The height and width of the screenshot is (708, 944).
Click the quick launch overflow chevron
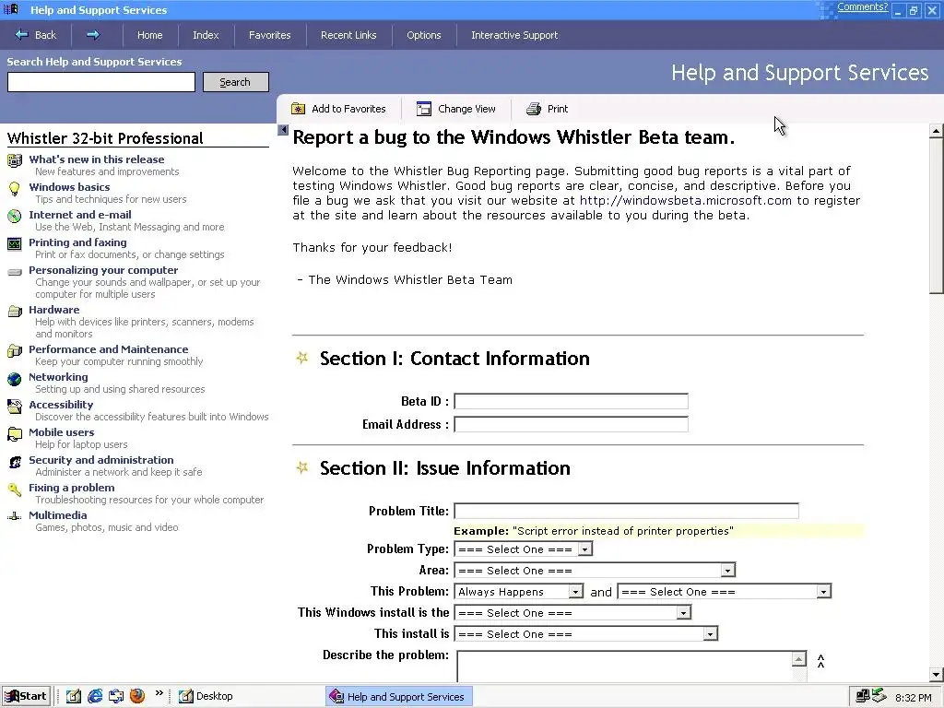(x=159, y=693)
